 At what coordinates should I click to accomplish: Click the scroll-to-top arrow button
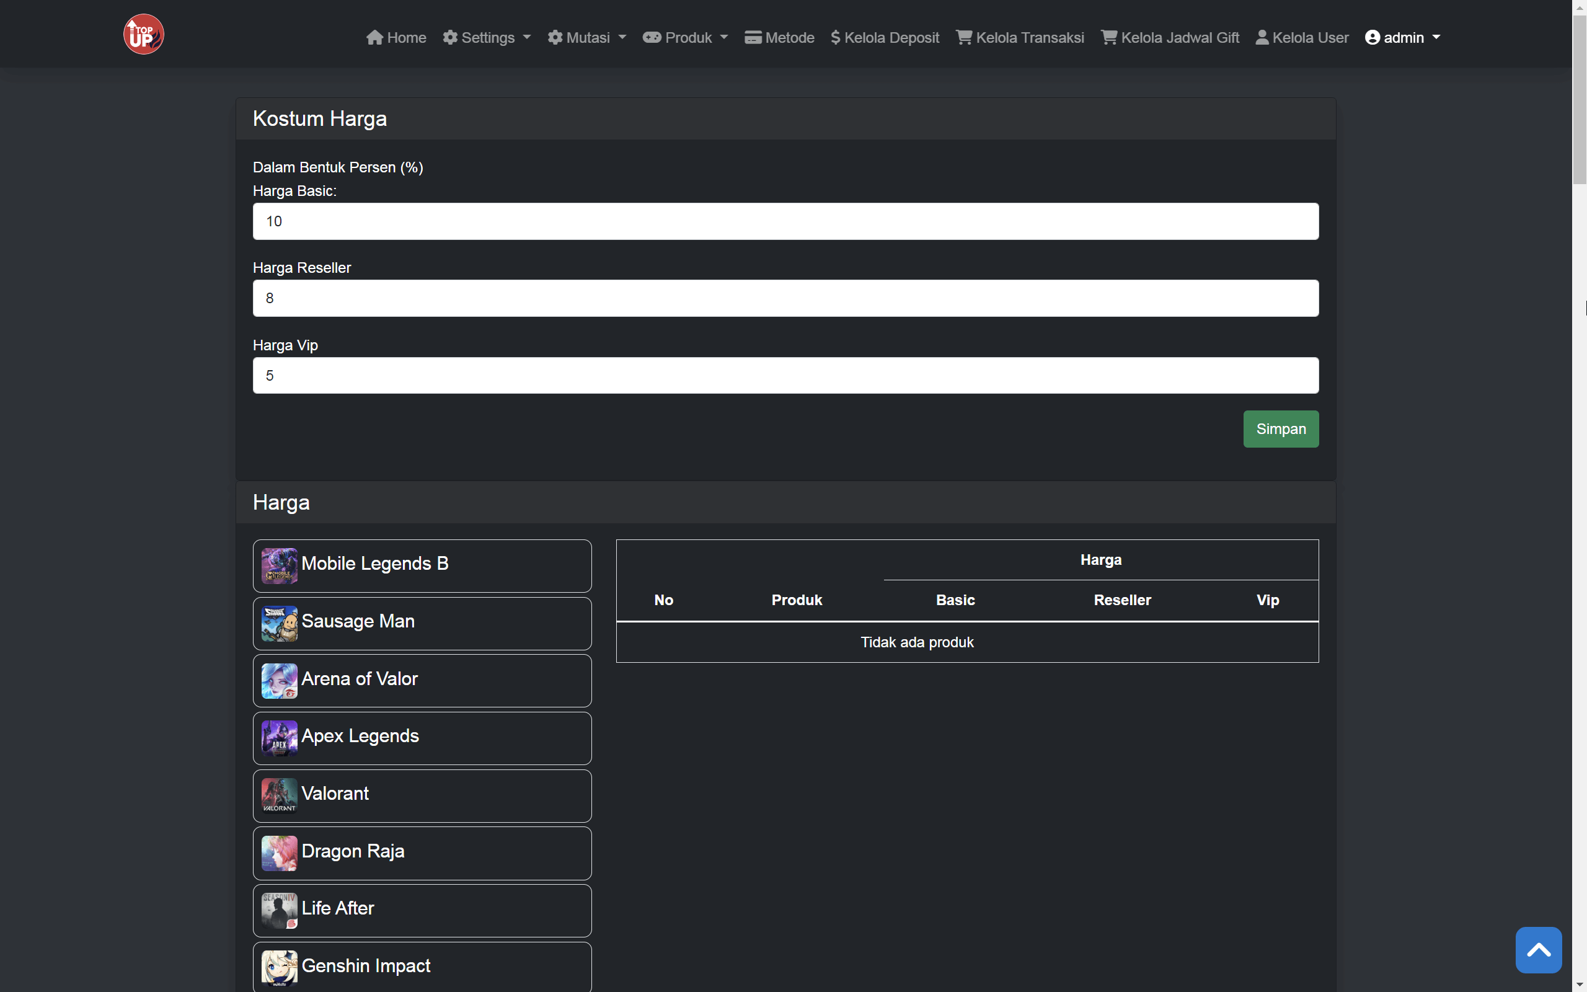[x=1538, y=949]
